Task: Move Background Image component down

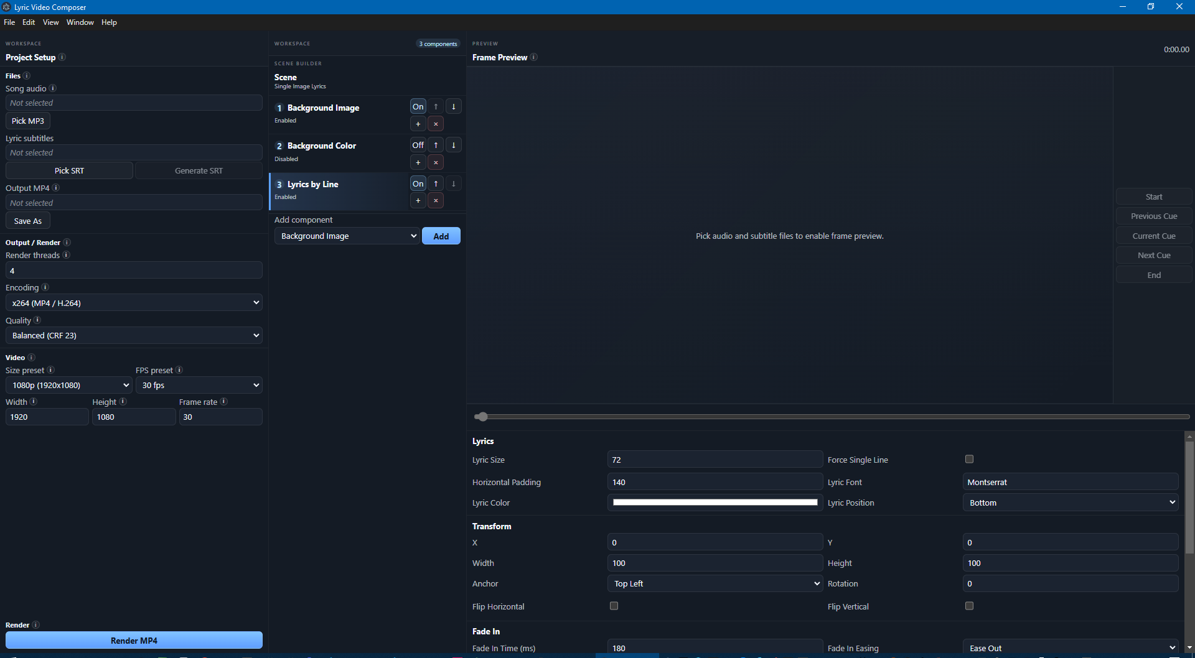Action: coord(454,106)
